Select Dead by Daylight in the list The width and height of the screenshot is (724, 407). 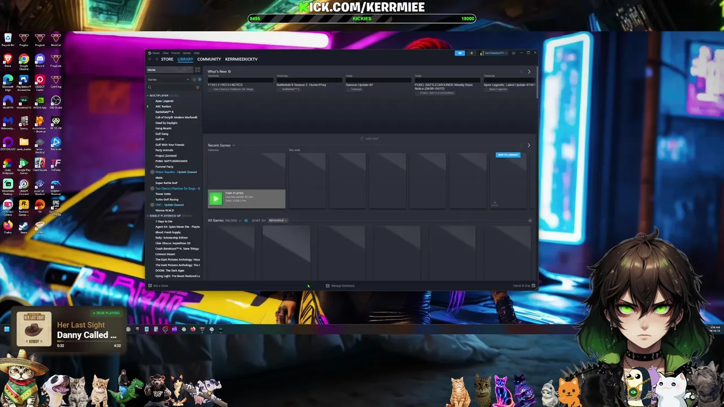click(166, 123)
